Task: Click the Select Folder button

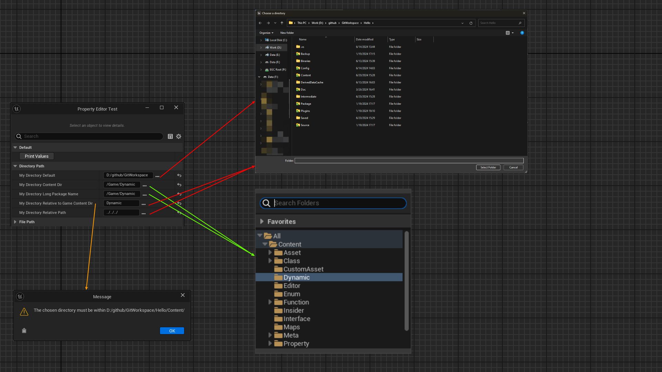Action: pos(488,167)
